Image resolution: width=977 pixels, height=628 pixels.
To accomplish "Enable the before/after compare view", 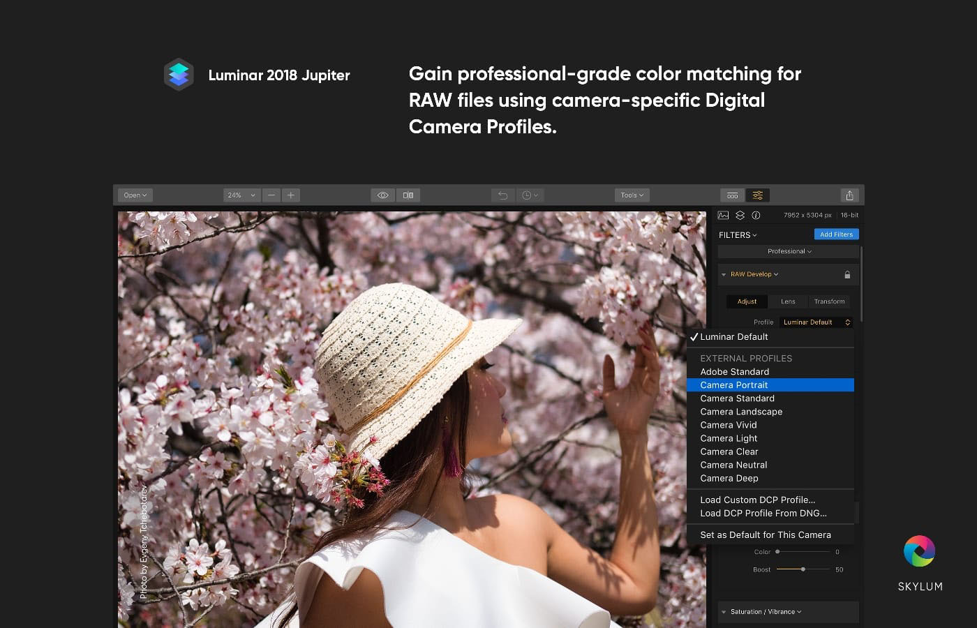I will [408, 195].
